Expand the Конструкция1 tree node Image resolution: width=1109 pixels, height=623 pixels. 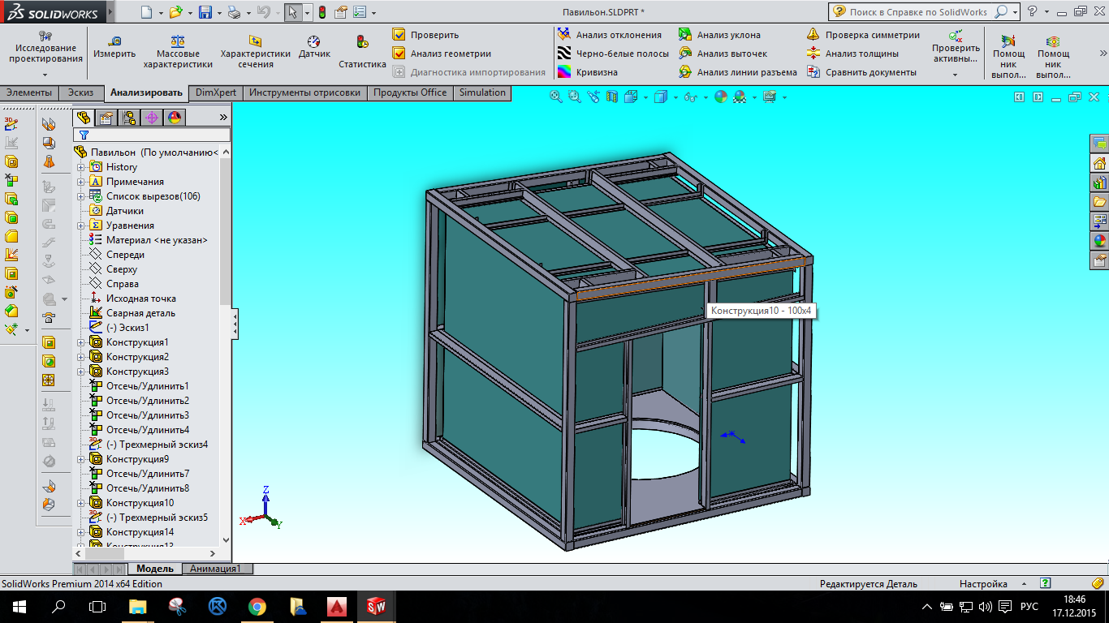(81, 342)
